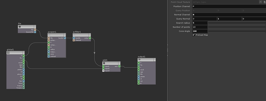
Task: Adjust the Number of points slider
Action: [x=237, y=27]
